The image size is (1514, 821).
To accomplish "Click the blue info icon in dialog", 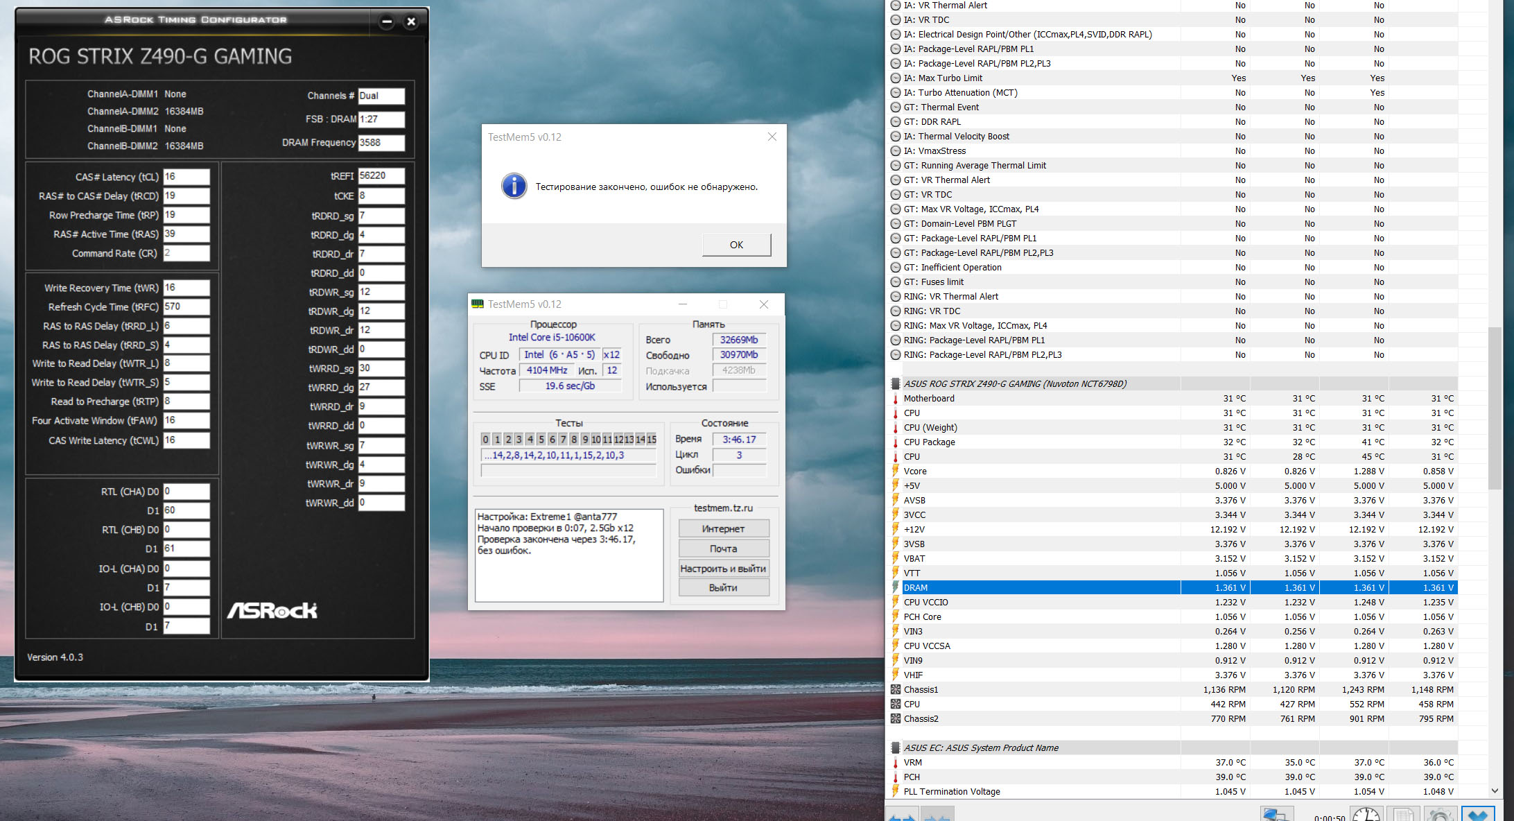I will pos(514,186).
